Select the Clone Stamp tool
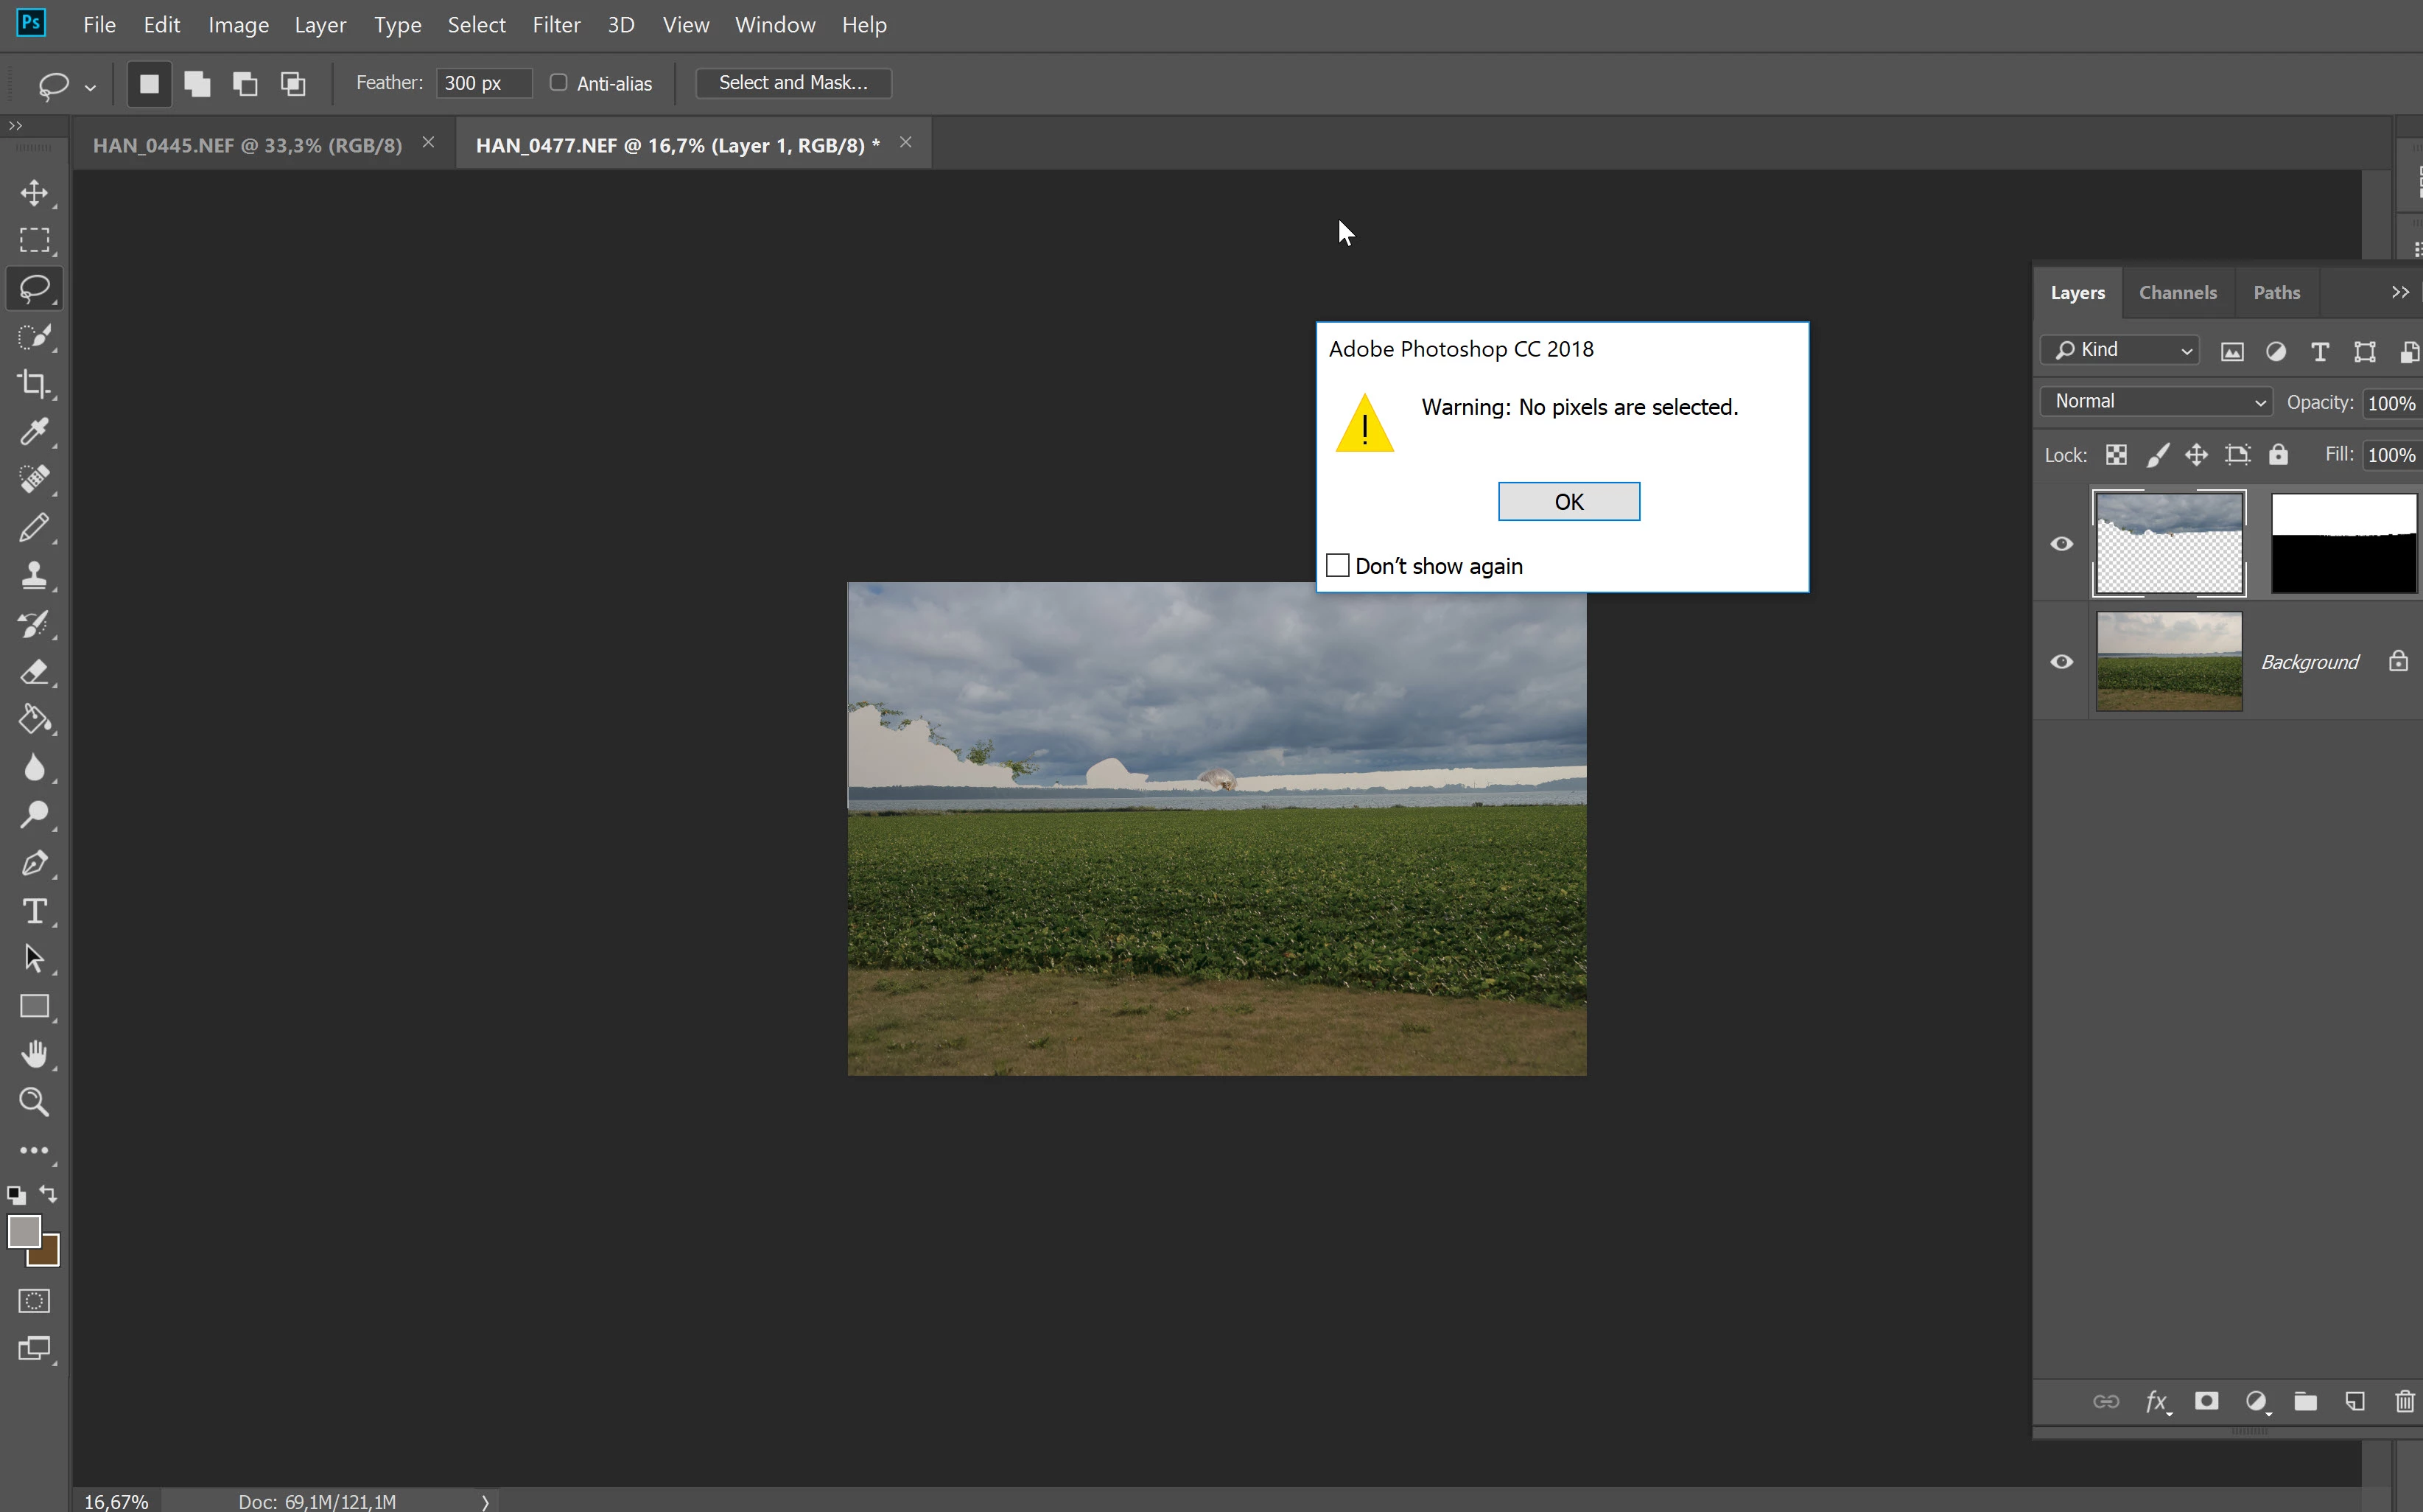The width and height of the screenshot is (2423, 1512). pos(34,575)
